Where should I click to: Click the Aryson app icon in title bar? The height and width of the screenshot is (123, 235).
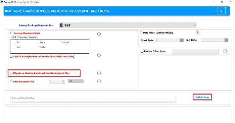pos(2,2)
